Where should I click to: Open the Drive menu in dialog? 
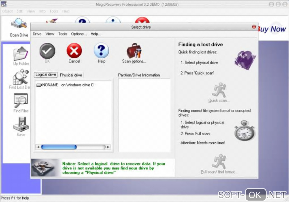(37, 34)
